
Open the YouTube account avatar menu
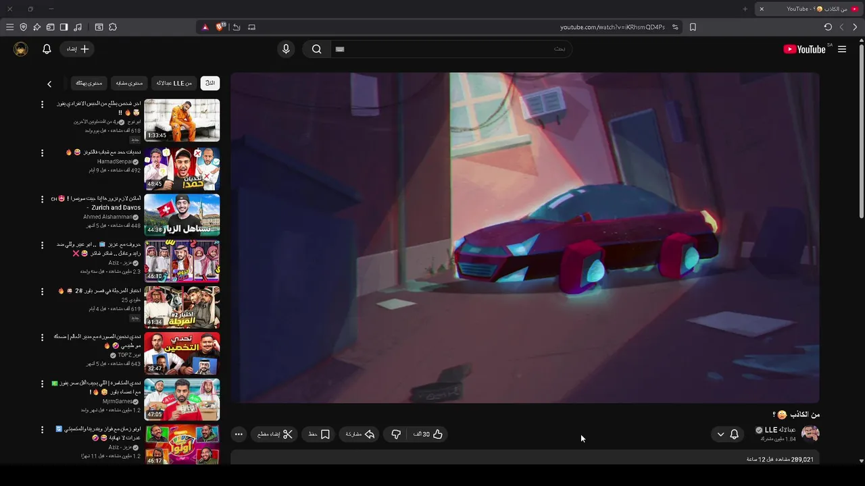point(21,49)
